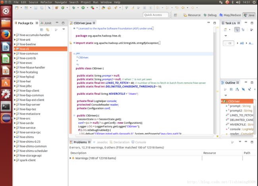Open the Task List view menu triangle
Screen dimensions: 258x186
click(226, 36)
